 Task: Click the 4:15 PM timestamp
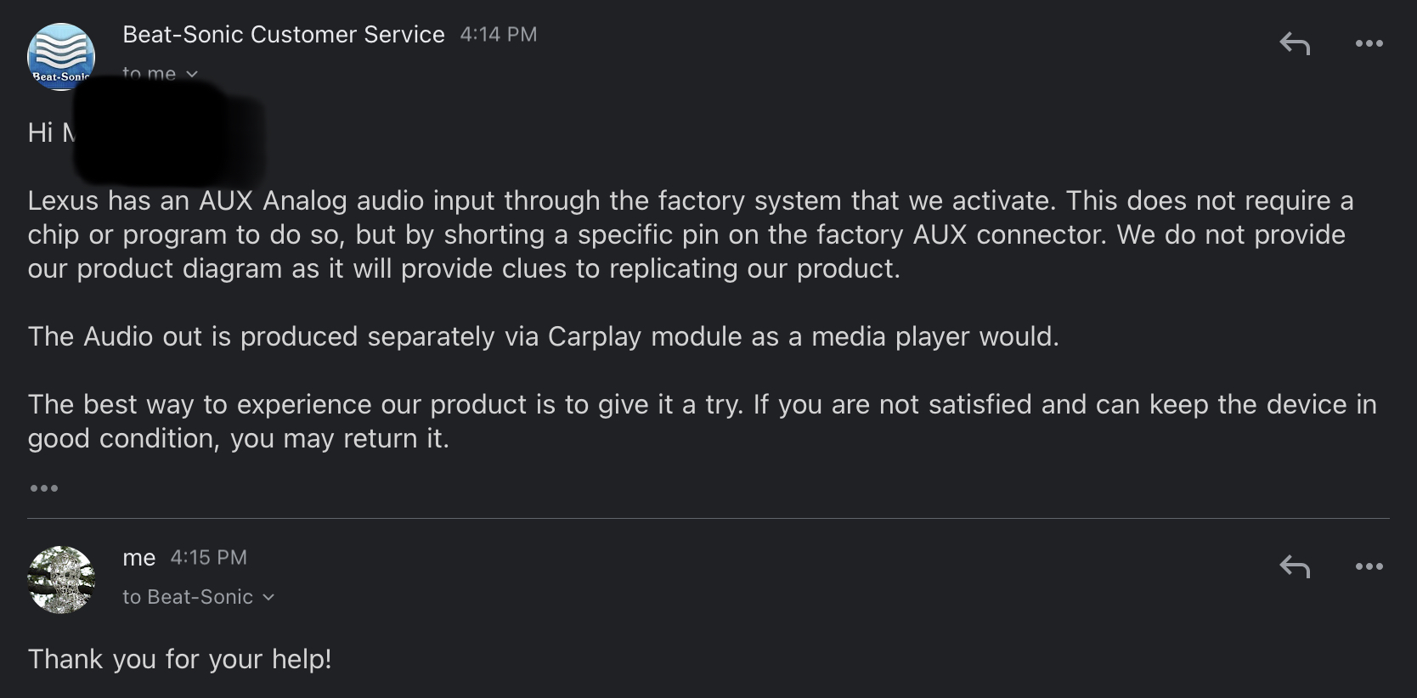[209, 558]
